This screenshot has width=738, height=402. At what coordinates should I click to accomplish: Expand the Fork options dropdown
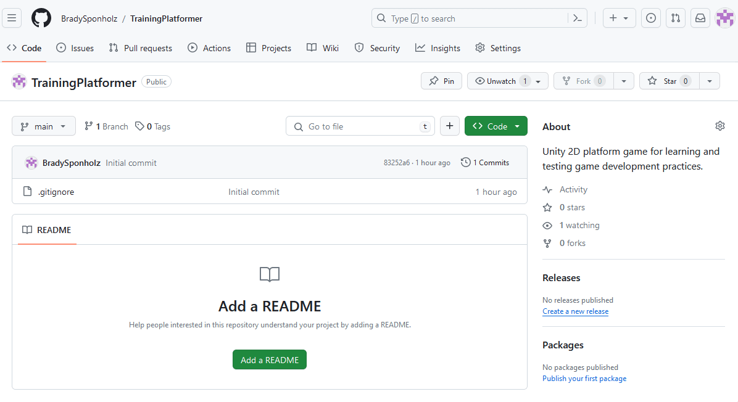tap(624, 81)
